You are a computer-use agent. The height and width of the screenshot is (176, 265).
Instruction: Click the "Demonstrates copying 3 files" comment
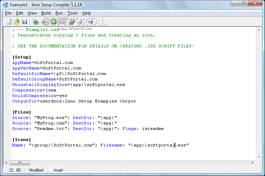pyautogui.click(x=84, y=35)
